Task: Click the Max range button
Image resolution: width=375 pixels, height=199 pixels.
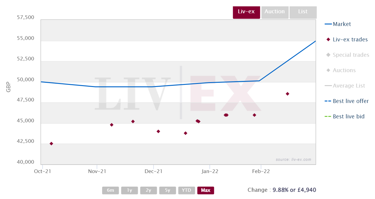Action: pyautogui.click(x=206, y=190)
